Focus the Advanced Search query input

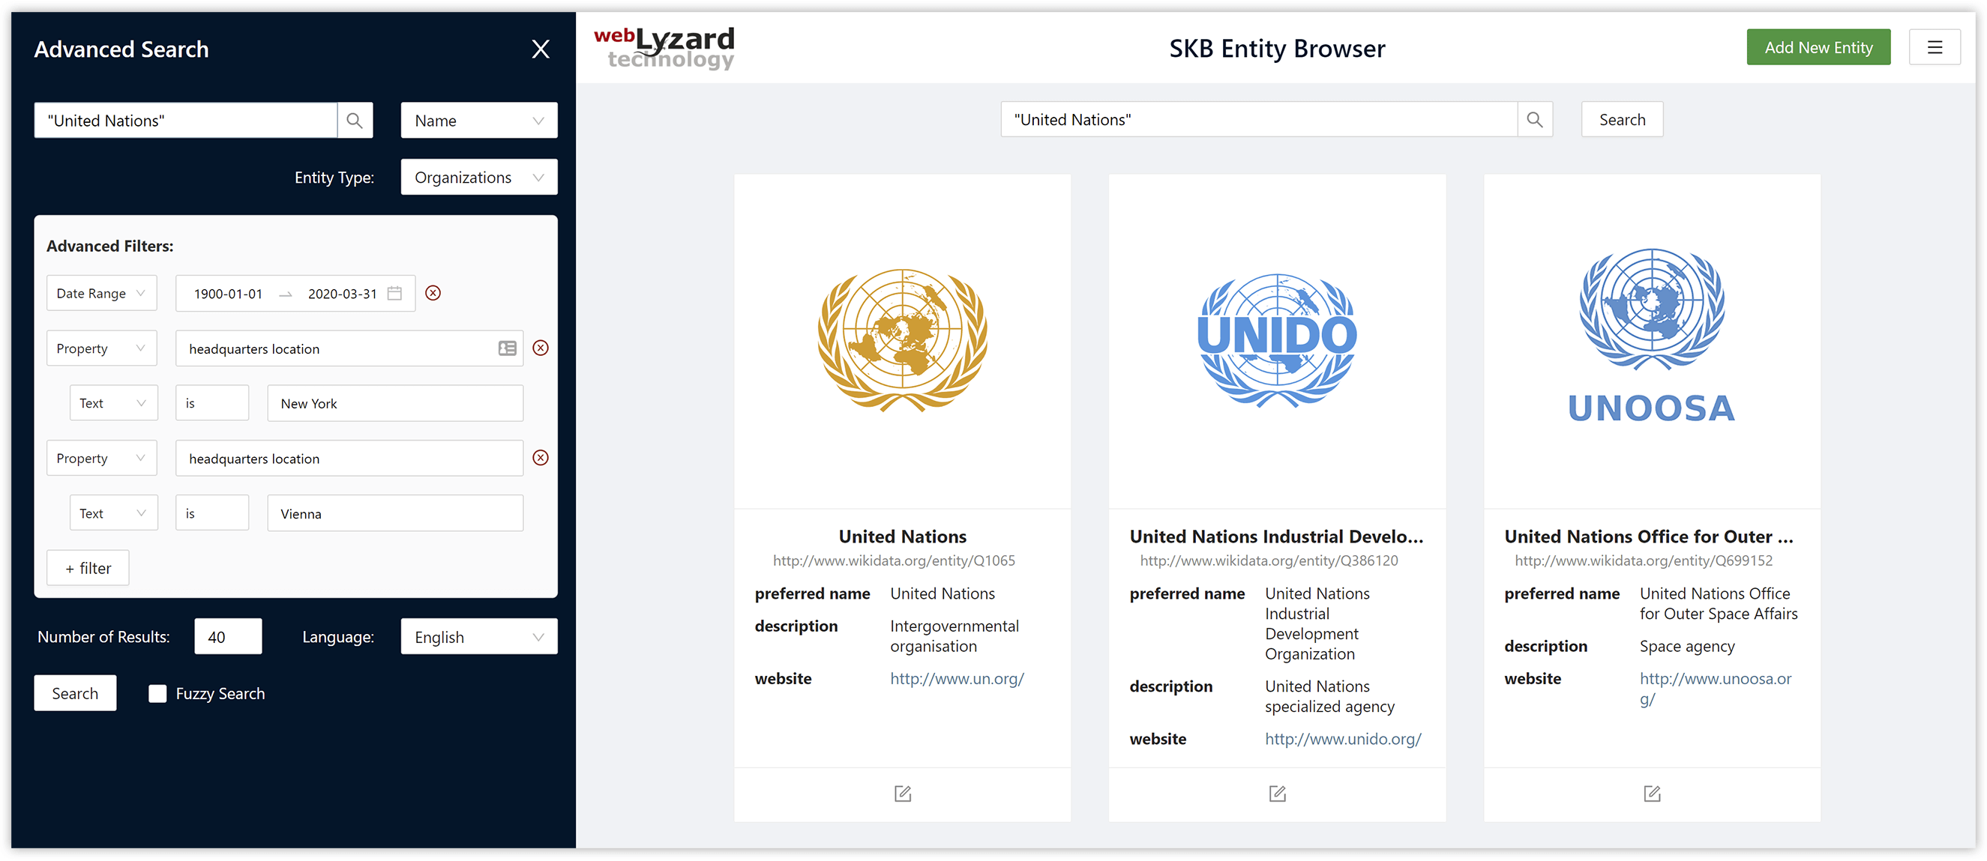coord(186,120)
